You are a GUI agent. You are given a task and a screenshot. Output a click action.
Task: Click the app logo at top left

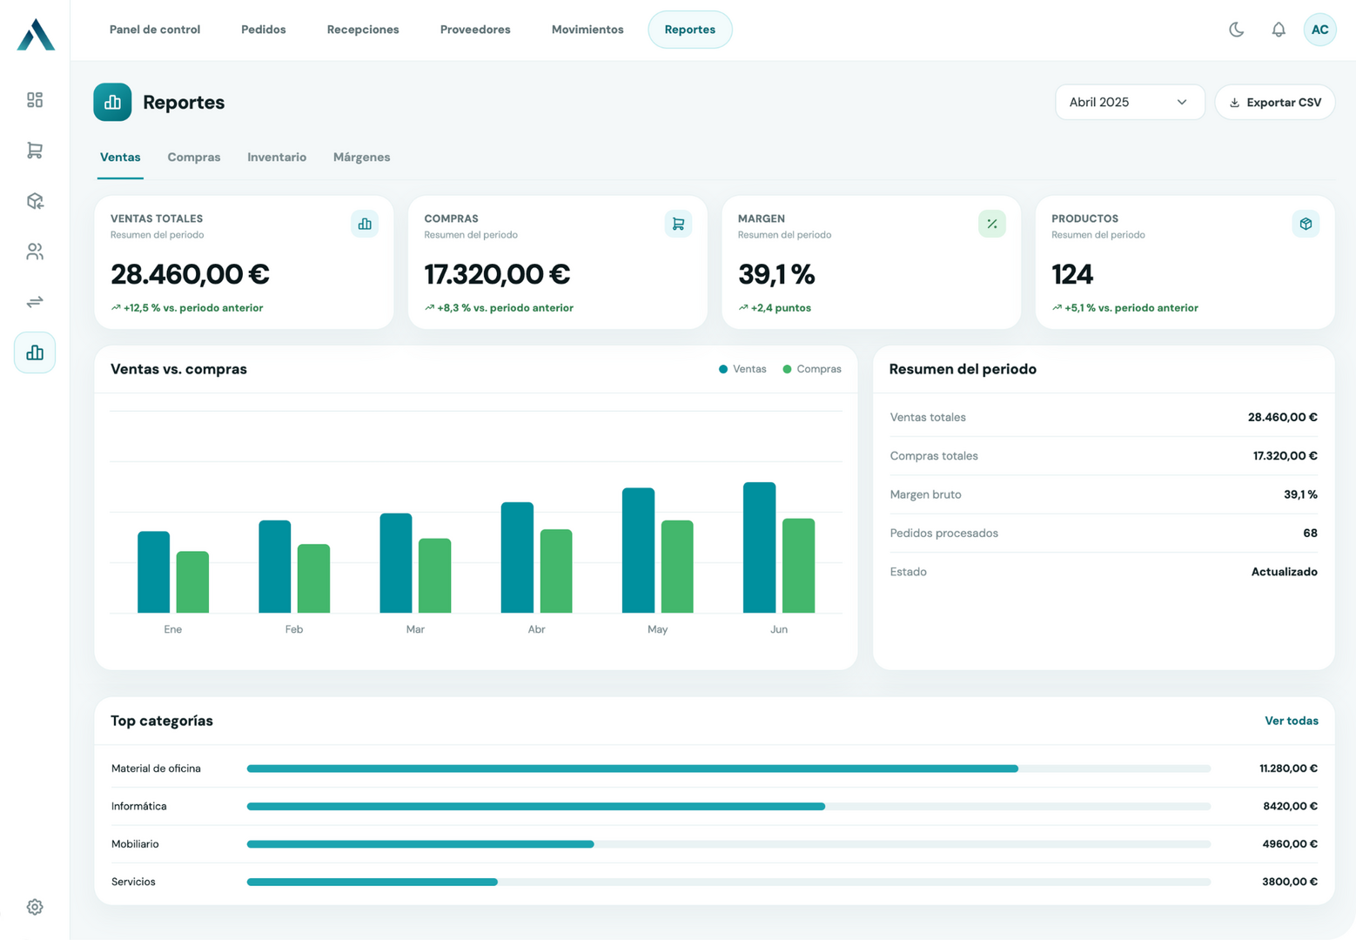tap(36, 35)
